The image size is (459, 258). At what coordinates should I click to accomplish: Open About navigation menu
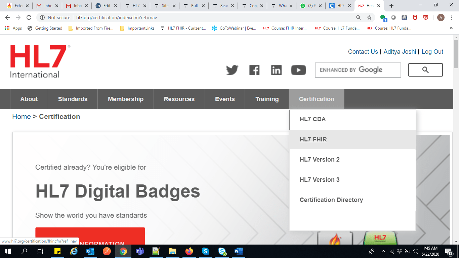click(x=29, y=99)
